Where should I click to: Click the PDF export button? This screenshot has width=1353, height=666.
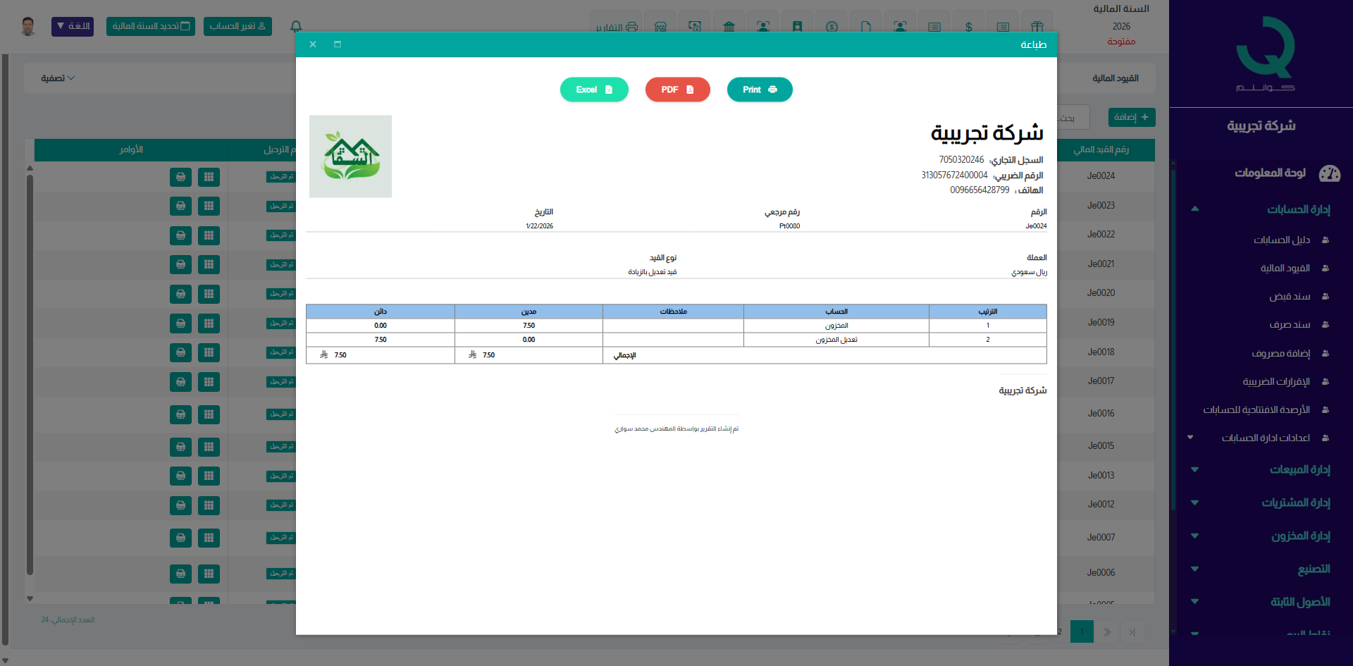coord(677,90)
